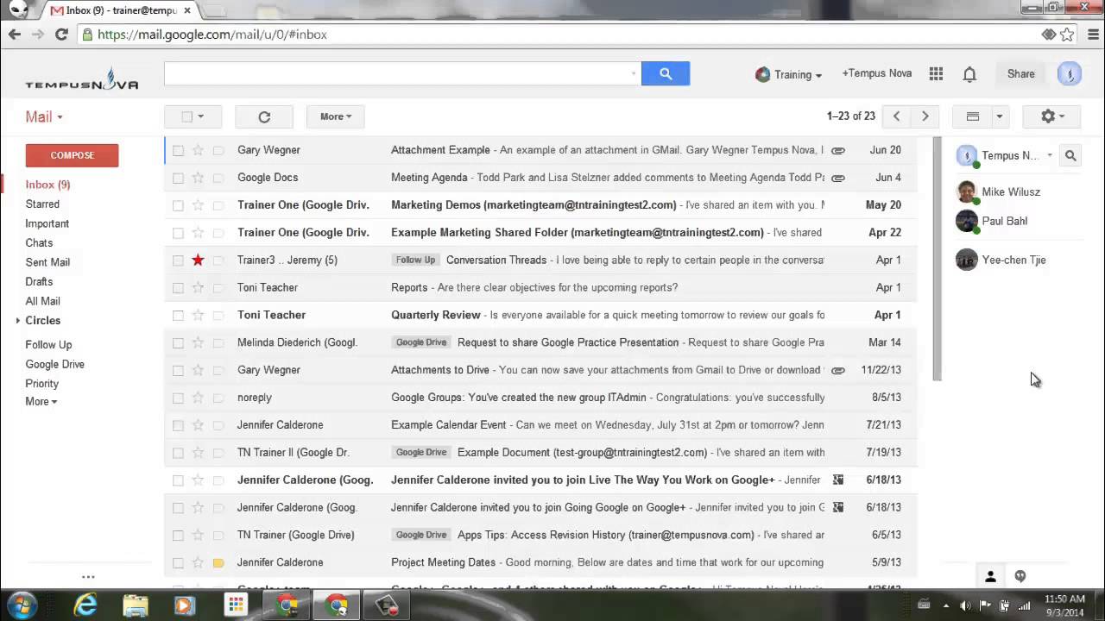Open the Sent Mail folder
1105x621 pixels.
tap(47, 262)
